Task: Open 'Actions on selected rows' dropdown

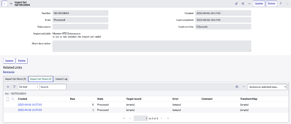Action: [x=267, y=87]
